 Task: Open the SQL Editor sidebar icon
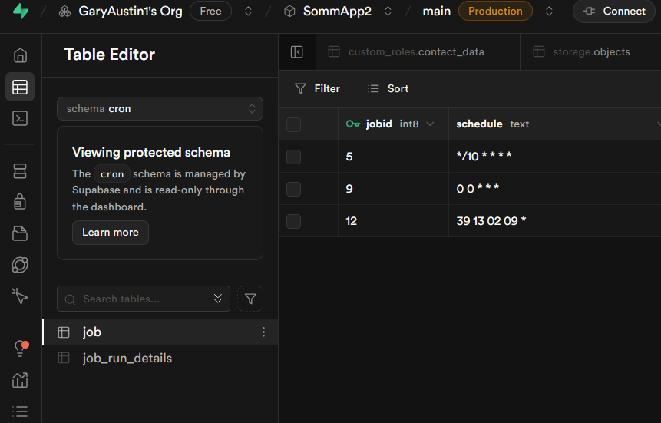click(21, 118)
